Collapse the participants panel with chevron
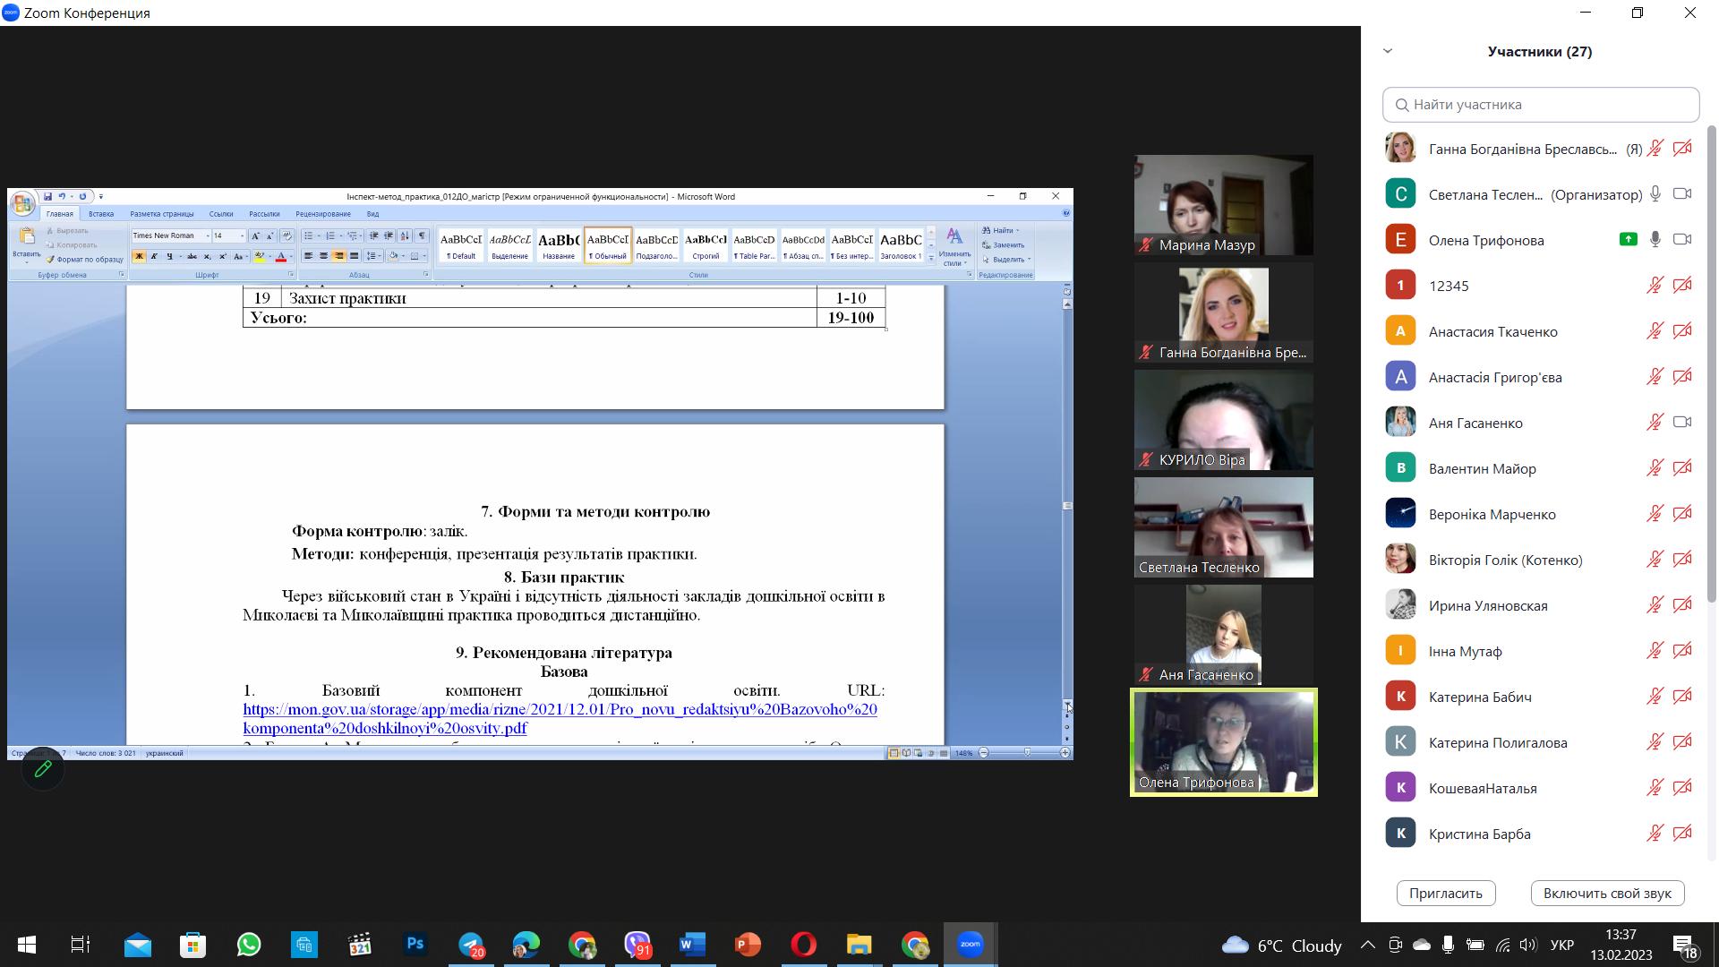The height and width of the screenshot is (967, 1719). pyautogui.click(x=1388, y=51)
